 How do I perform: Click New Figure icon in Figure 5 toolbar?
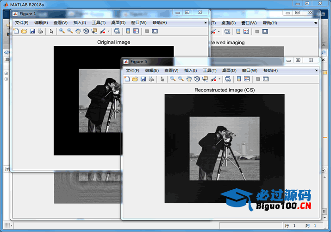point(127,79)
